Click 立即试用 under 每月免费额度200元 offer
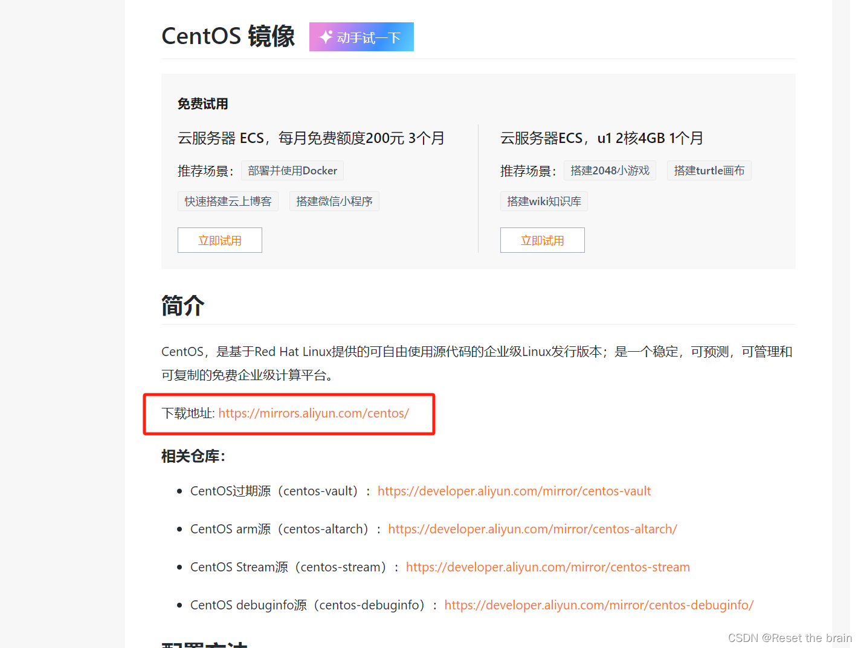The image size is (861, 648). pos(220,240)
